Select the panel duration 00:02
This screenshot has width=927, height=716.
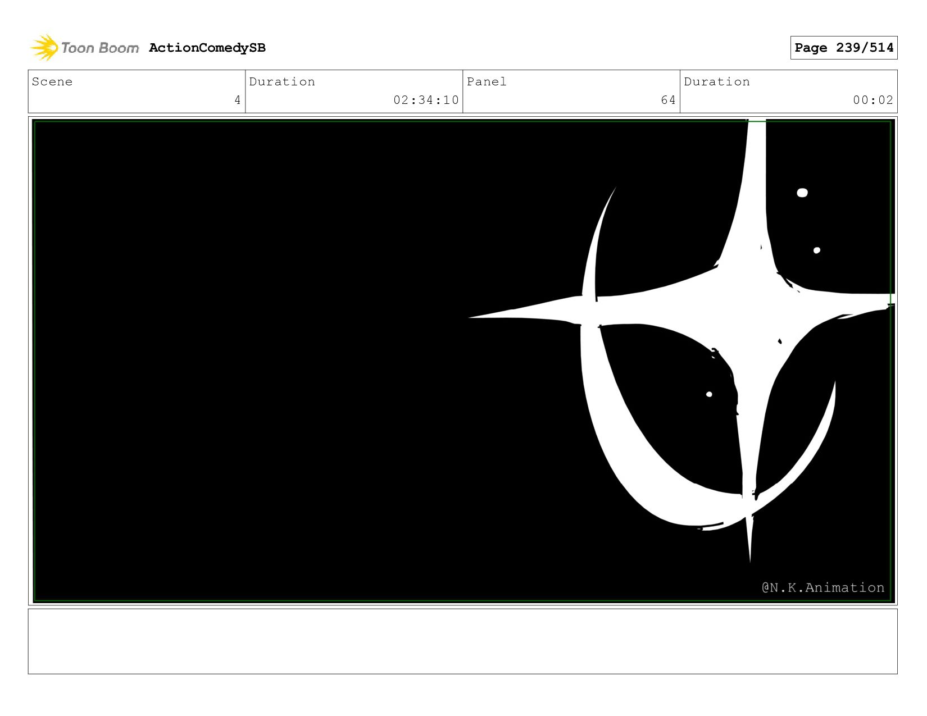point(873,100)
